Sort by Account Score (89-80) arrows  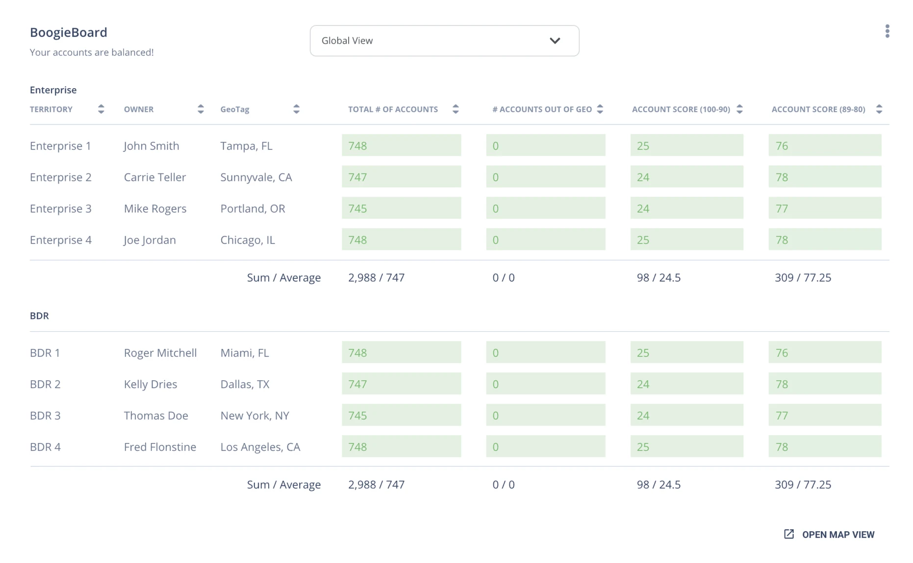click(x=879, y=109)
